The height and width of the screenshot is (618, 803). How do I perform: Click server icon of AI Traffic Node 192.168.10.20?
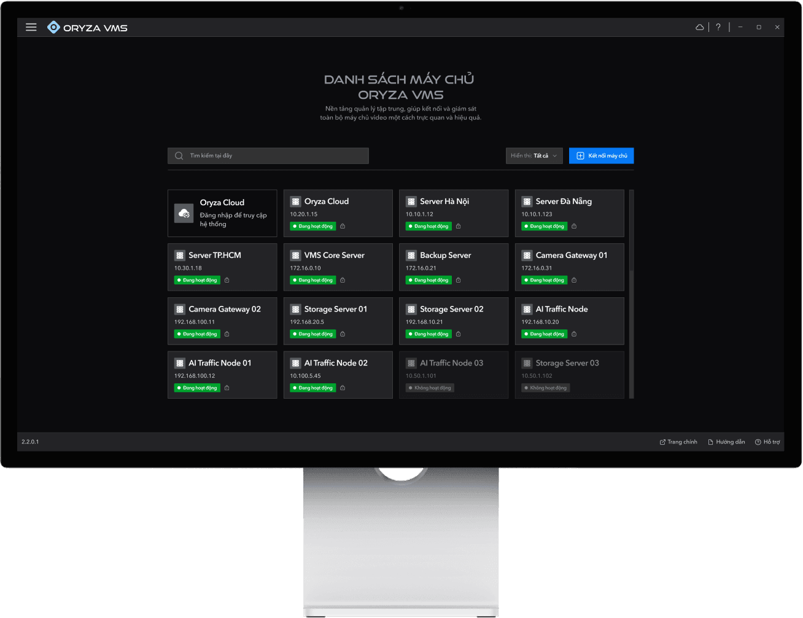[527, 310]
